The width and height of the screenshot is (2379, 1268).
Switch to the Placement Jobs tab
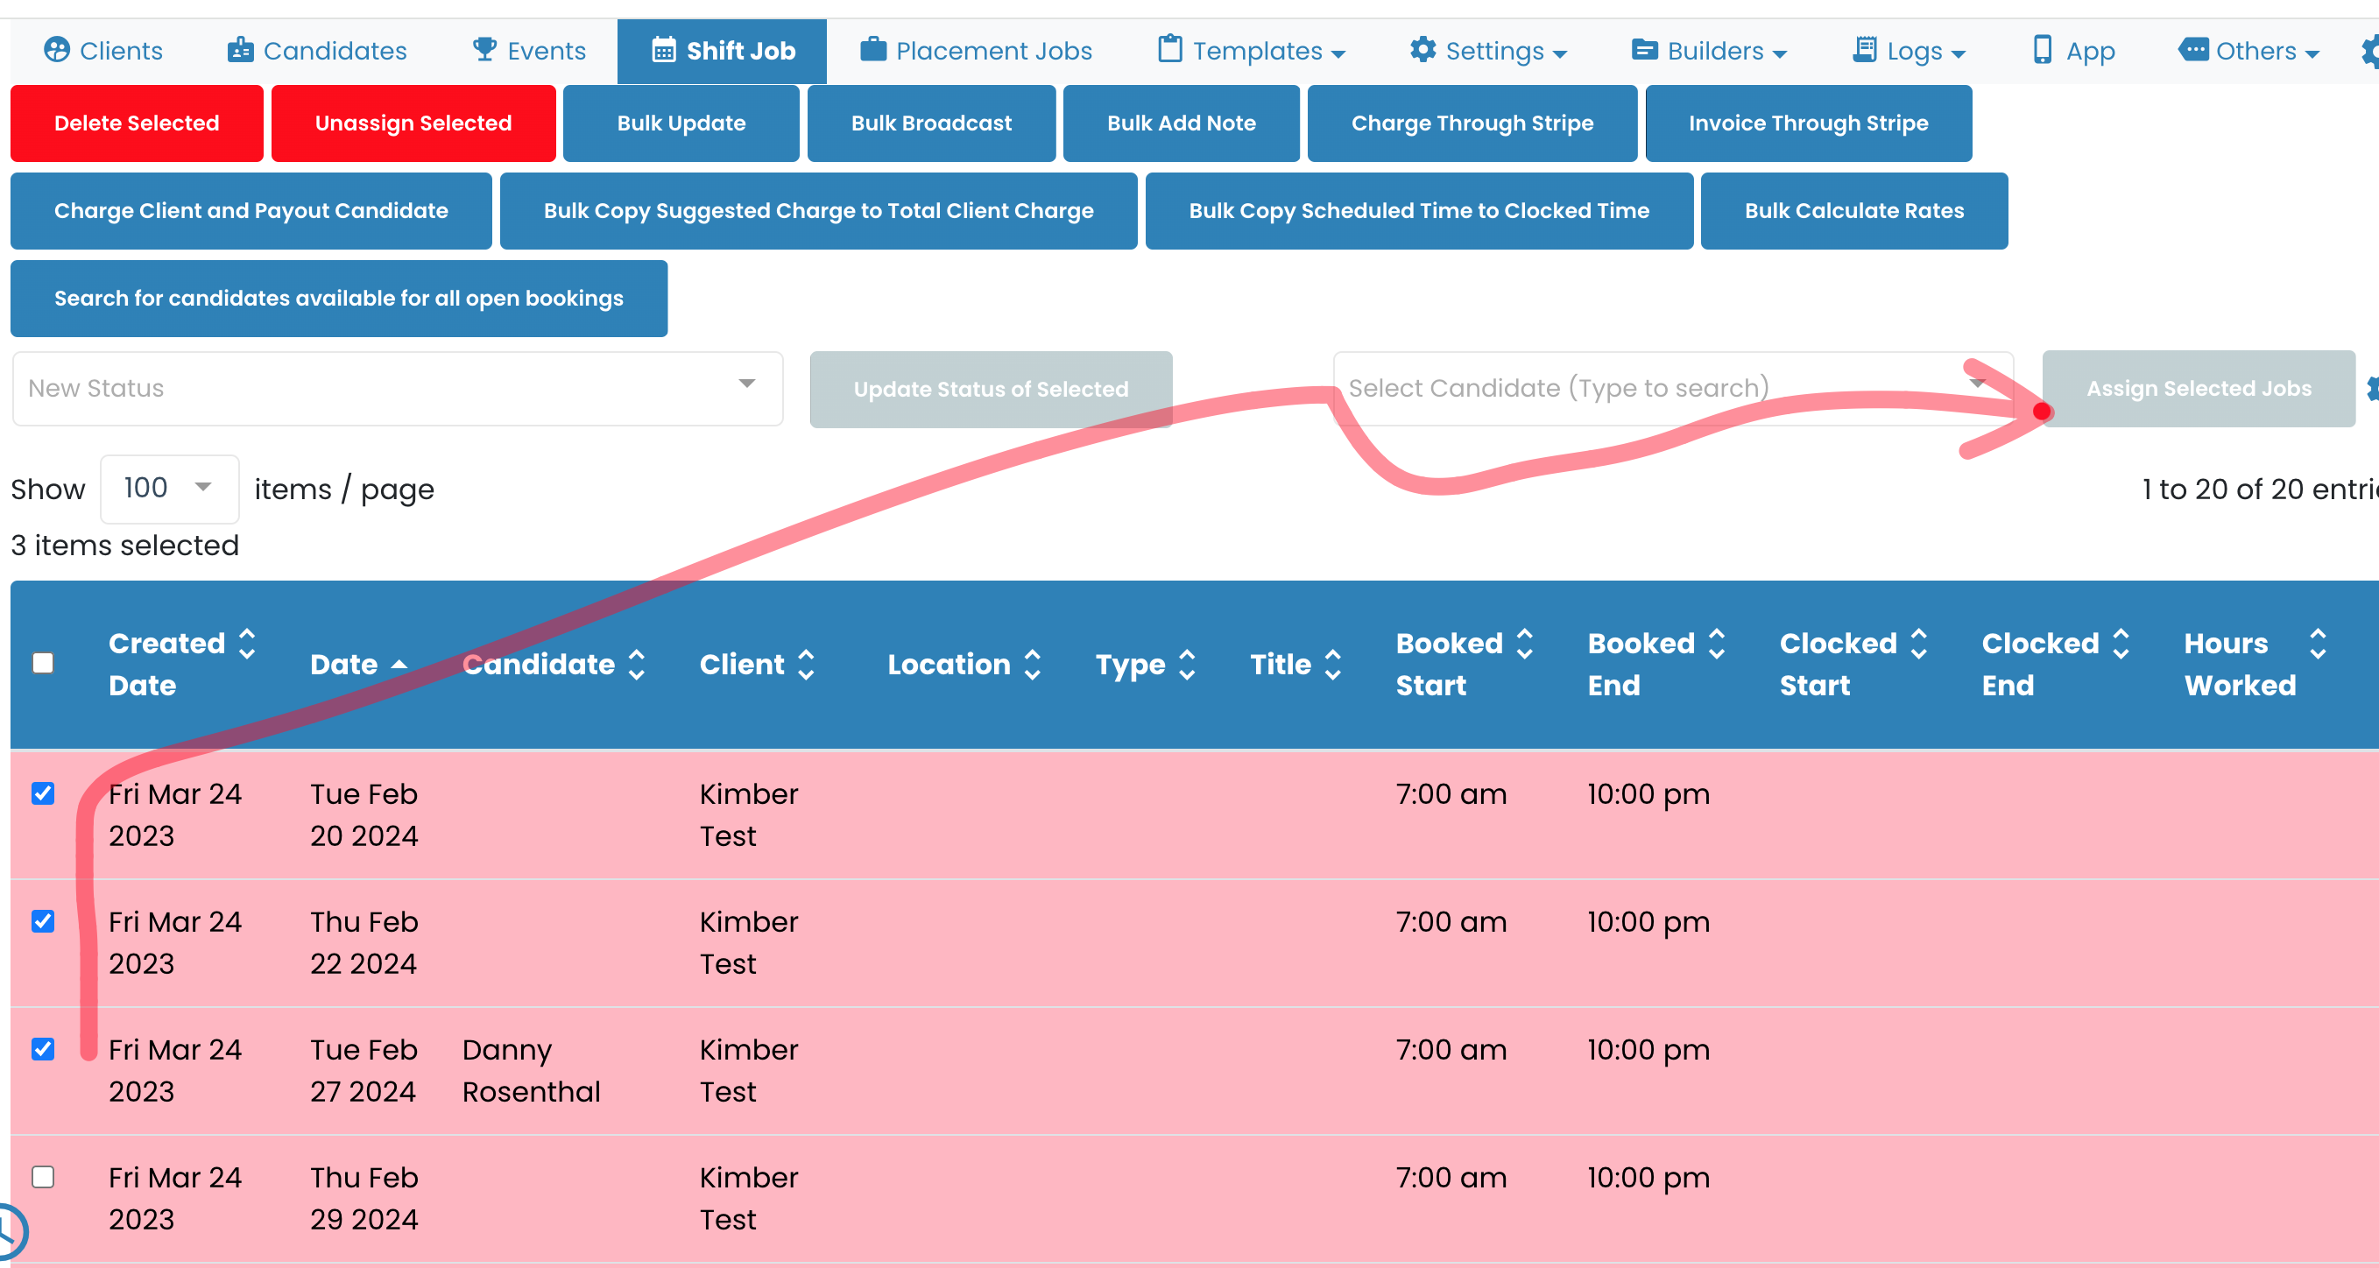976,50
